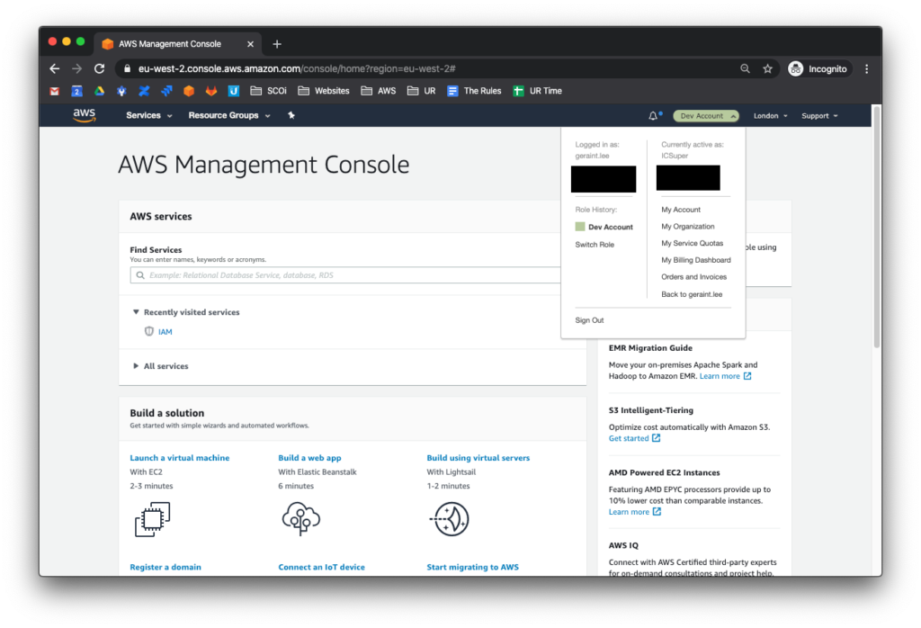
Task: Open the Support dropdown menu
Action: click(x=819, y=116)
